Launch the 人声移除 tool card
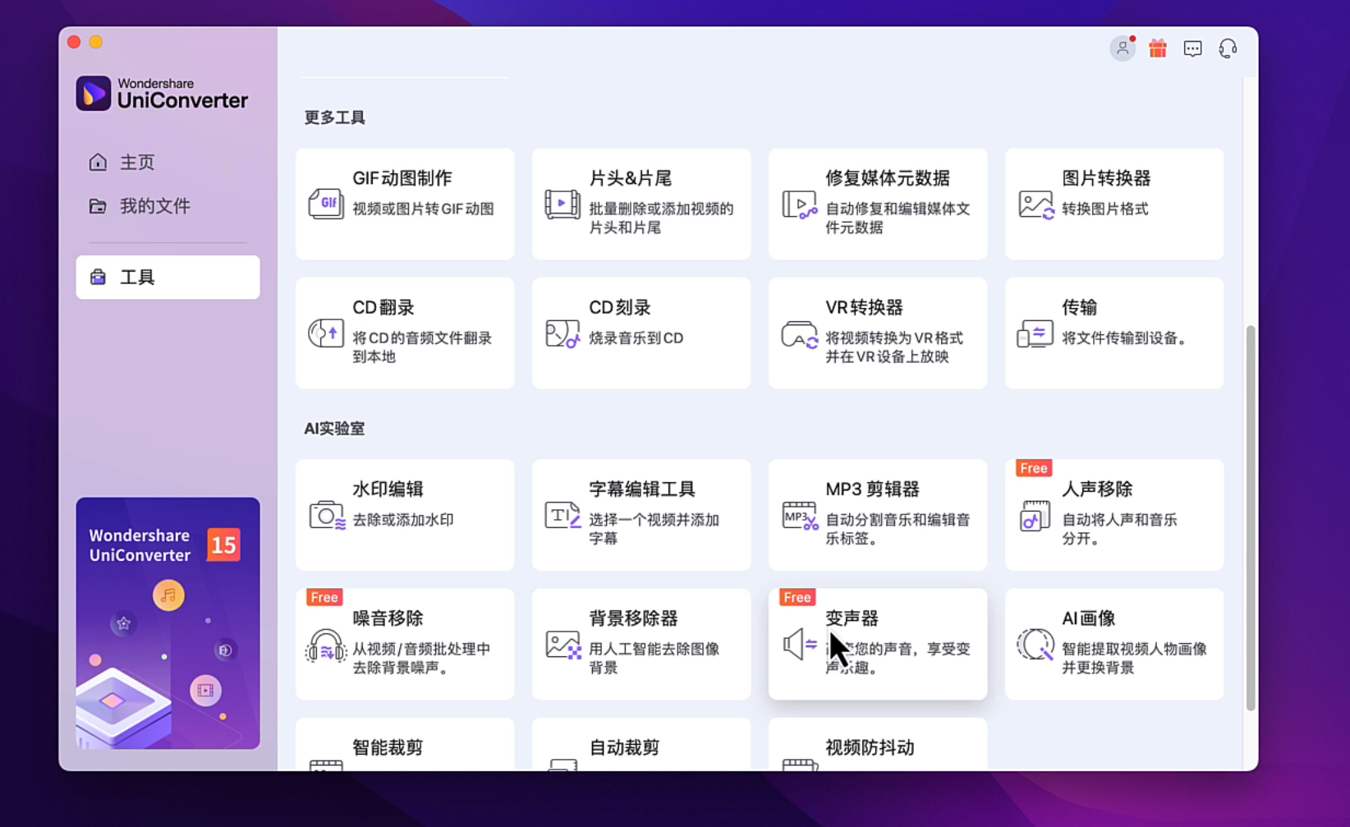The width and height of the screenshot is (1350, 827). click(x=1114, y=515)
